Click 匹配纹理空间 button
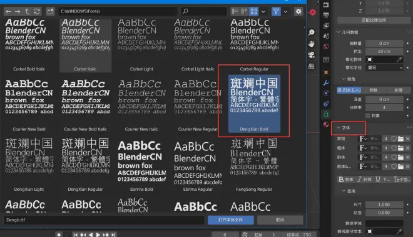This screenshot has width=413, height=237. point(374,20)
